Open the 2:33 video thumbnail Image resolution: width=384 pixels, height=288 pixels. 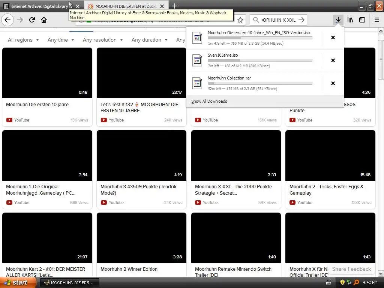tap(236, 156)
